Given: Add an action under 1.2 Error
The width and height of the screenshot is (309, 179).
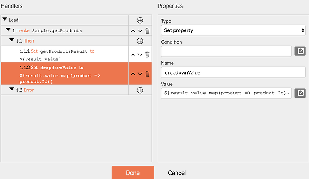Looking at the screenshot, I should pos(140,90).
